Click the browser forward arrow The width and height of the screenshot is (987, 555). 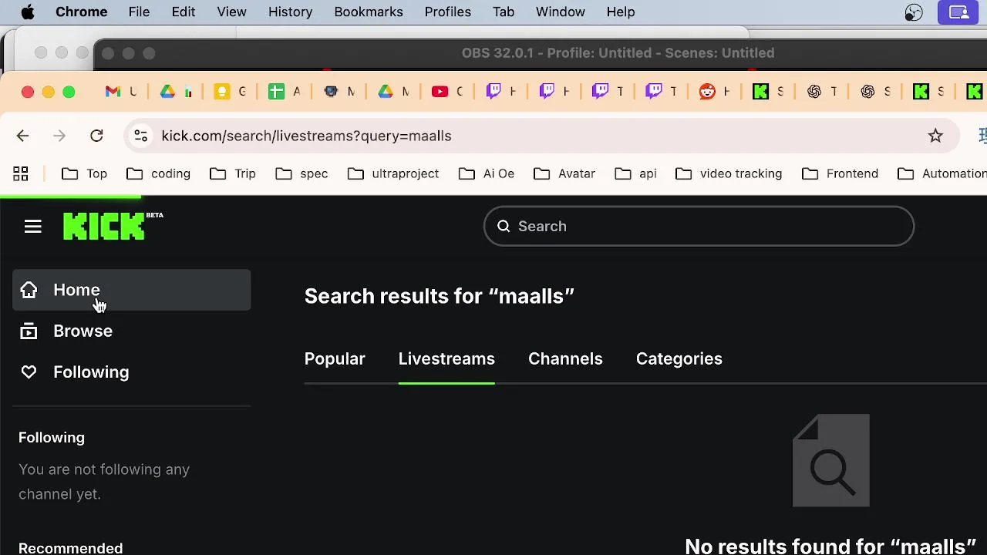coord(59,136)
